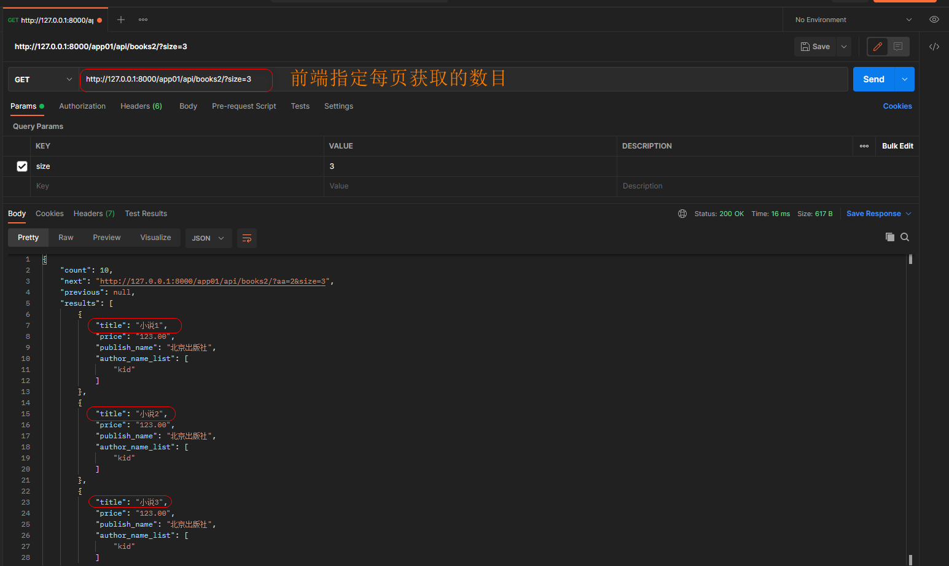
Task: Switch response view to Preview
Action: [x=107, y=238]
